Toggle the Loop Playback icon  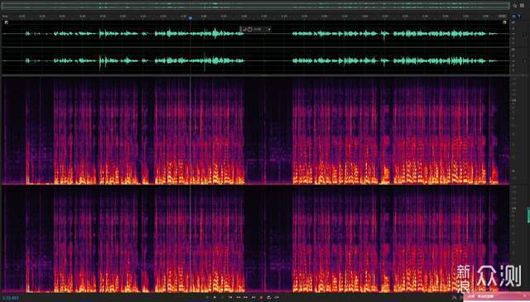pyautogui.click(x=268, y=297)
